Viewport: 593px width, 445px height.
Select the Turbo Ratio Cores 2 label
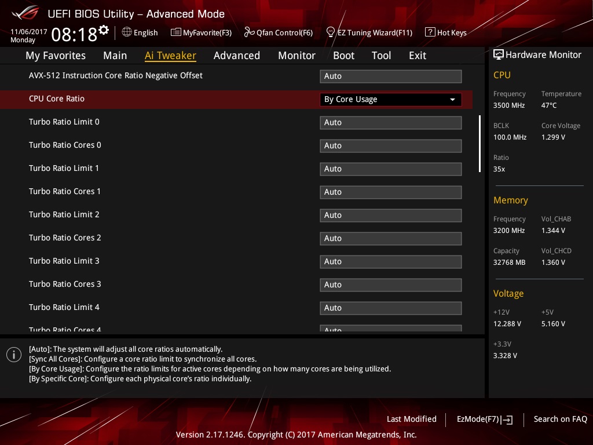click(x=65, y=238)
